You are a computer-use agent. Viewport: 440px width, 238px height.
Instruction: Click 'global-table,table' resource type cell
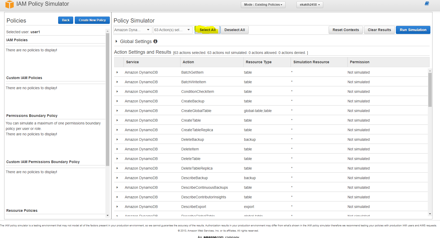[x=258, y=111]
